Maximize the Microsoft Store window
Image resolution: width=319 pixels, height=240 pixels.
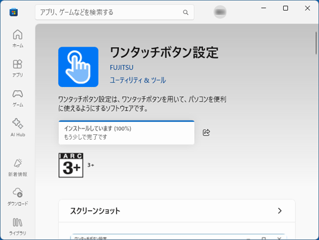coord(286,8)
